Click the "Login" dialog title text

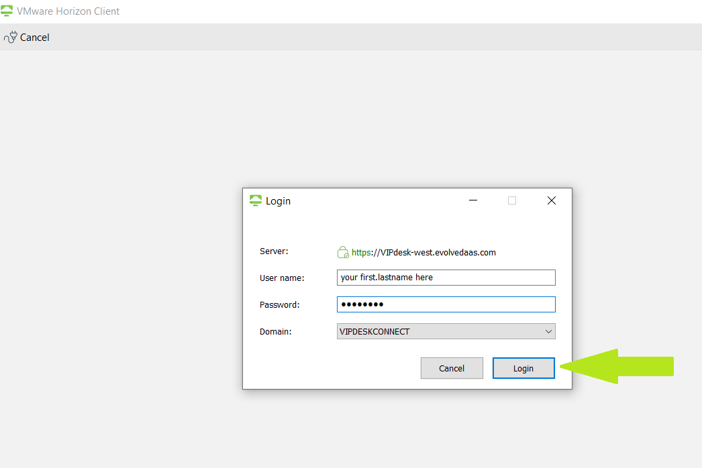click(278, 201)
